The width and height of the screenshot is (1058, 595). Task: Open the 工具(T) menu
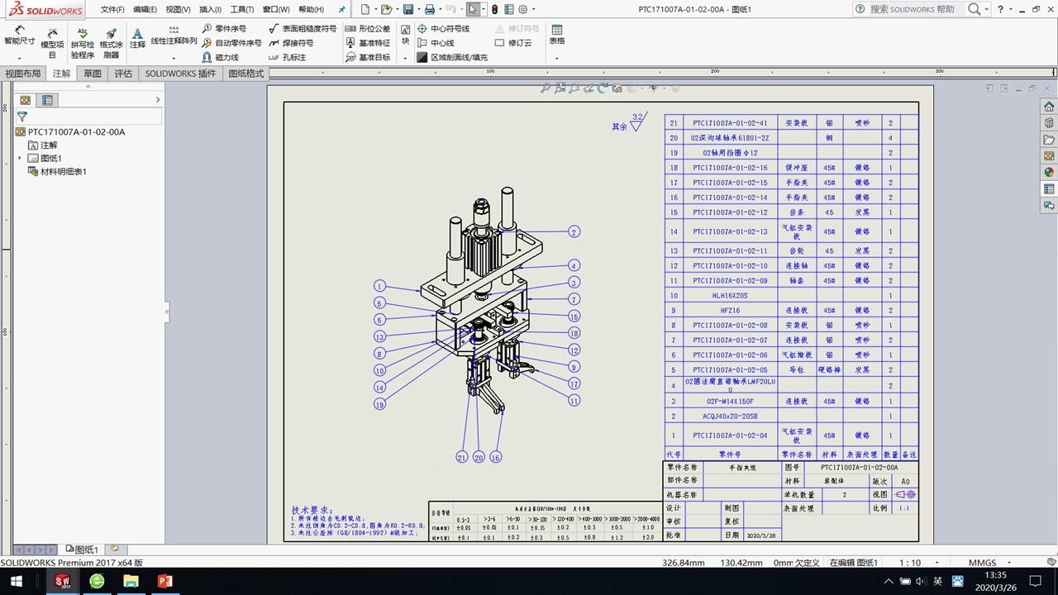(242, 9)
